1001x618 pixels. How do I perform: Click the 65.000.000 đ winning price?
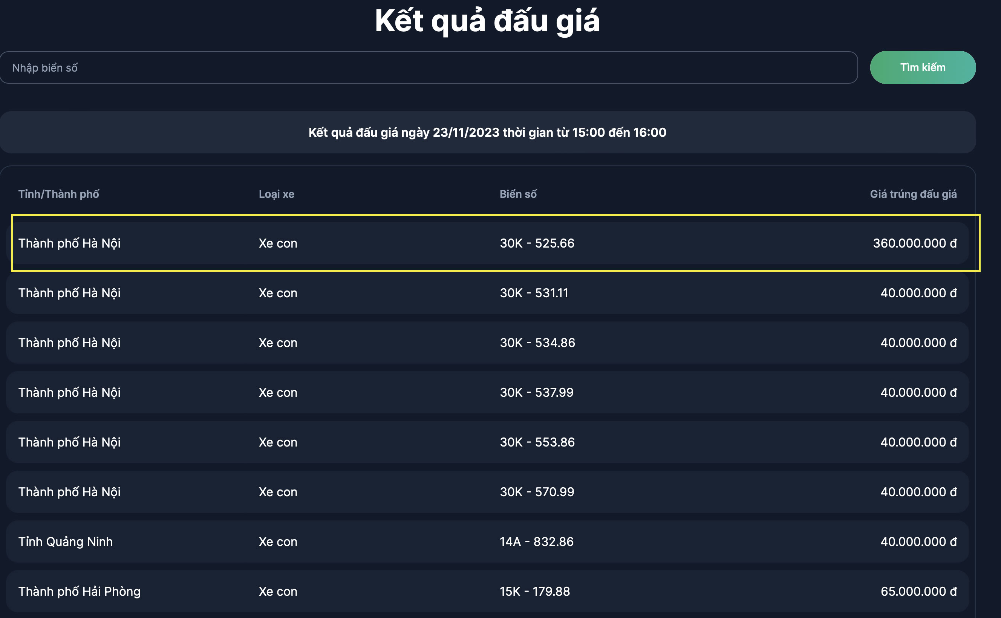918,591
